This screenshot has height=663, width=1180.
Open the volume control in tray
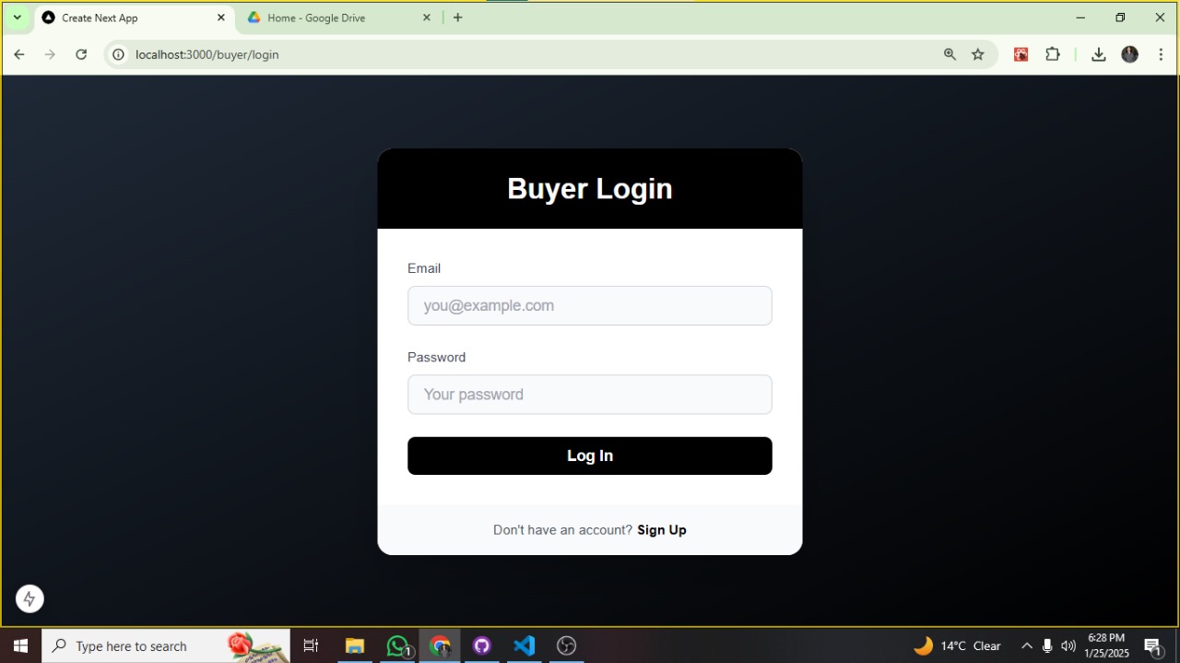click(x=1068, y=645)
